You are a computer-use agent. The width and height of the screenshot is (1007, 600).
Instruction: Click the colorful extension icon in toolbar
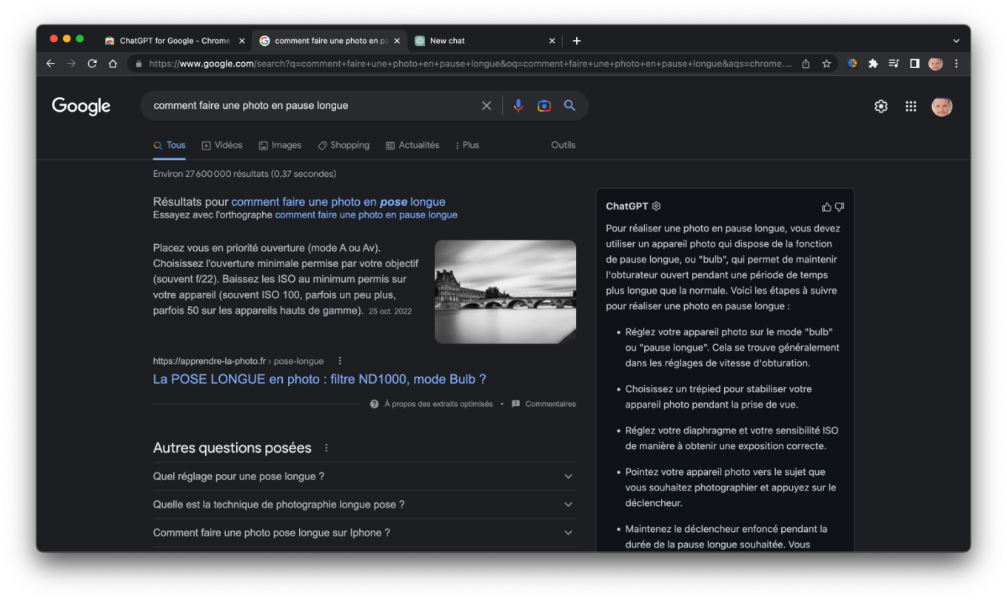852,64
